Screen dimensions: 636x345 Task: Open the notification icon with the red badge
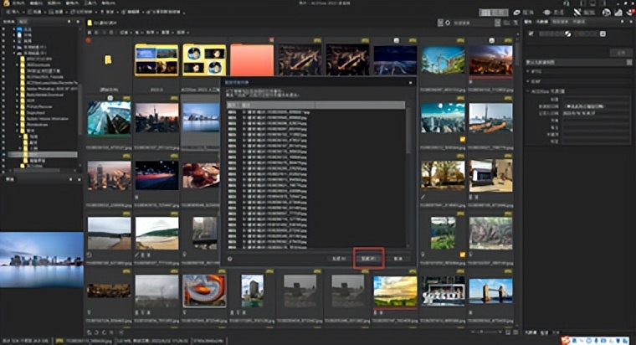[631, 13]
